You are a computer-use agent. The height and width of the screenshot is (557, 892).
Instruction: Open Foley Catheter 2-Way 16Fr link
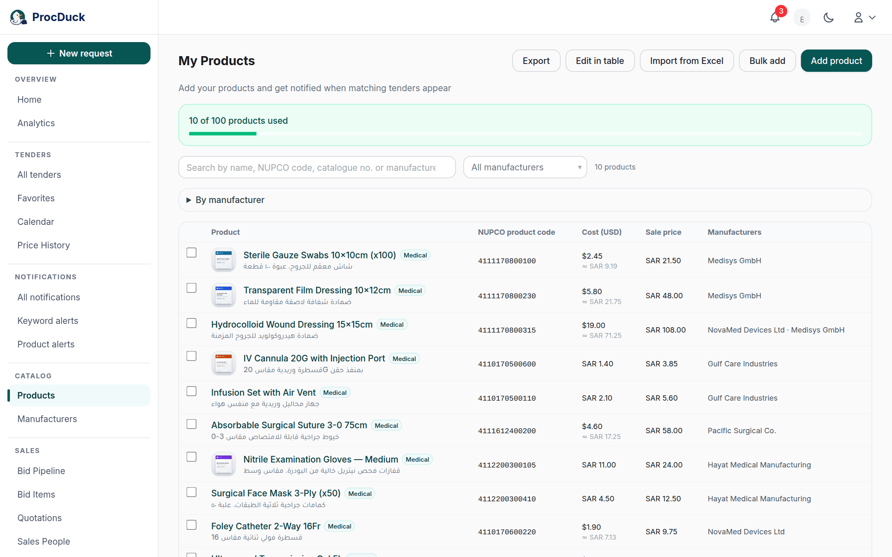(266, 526)
